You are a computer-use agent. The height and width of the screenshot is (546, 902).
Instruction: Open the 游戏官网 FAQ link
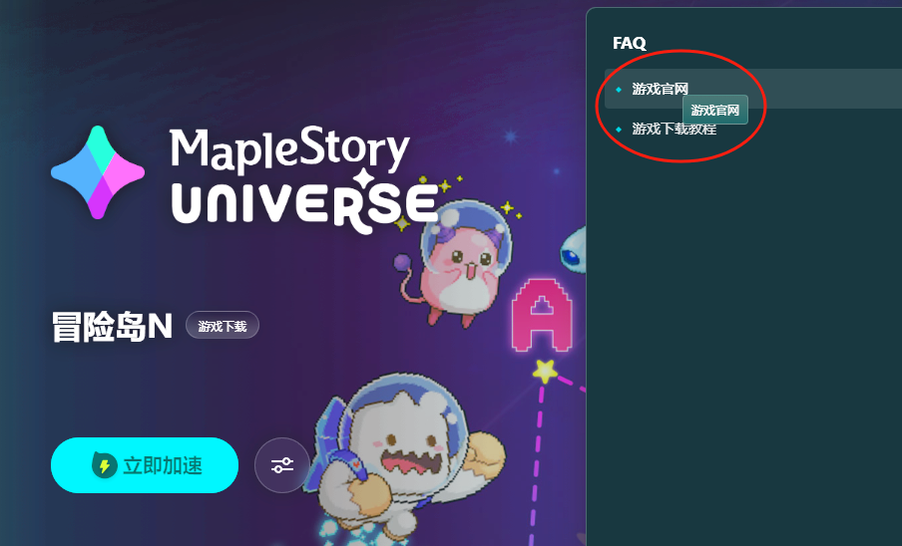click(660, 89)
